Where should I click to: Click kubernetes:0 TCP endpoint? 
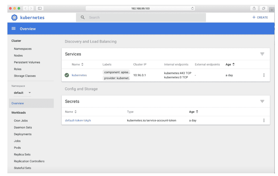point(176,77)
